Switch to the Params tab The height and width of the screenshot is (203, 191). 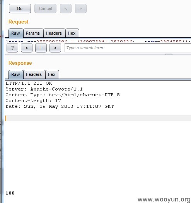(x=33, y=33)
